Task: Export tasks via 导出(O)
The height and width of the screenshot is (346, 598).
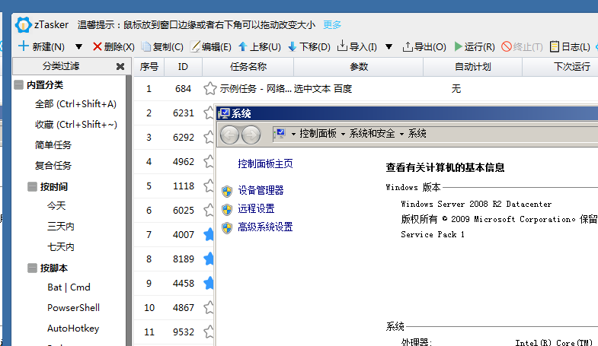Action: coord(424,46)
